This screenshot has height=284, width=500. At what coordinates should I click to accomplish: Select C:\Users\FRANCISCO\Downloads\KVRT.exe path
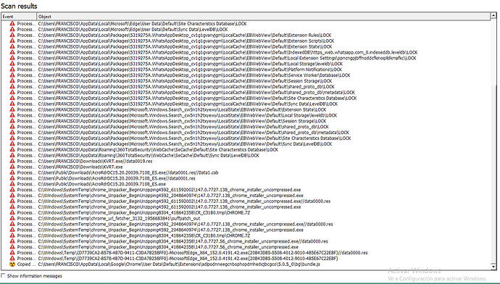coord(80,167)
